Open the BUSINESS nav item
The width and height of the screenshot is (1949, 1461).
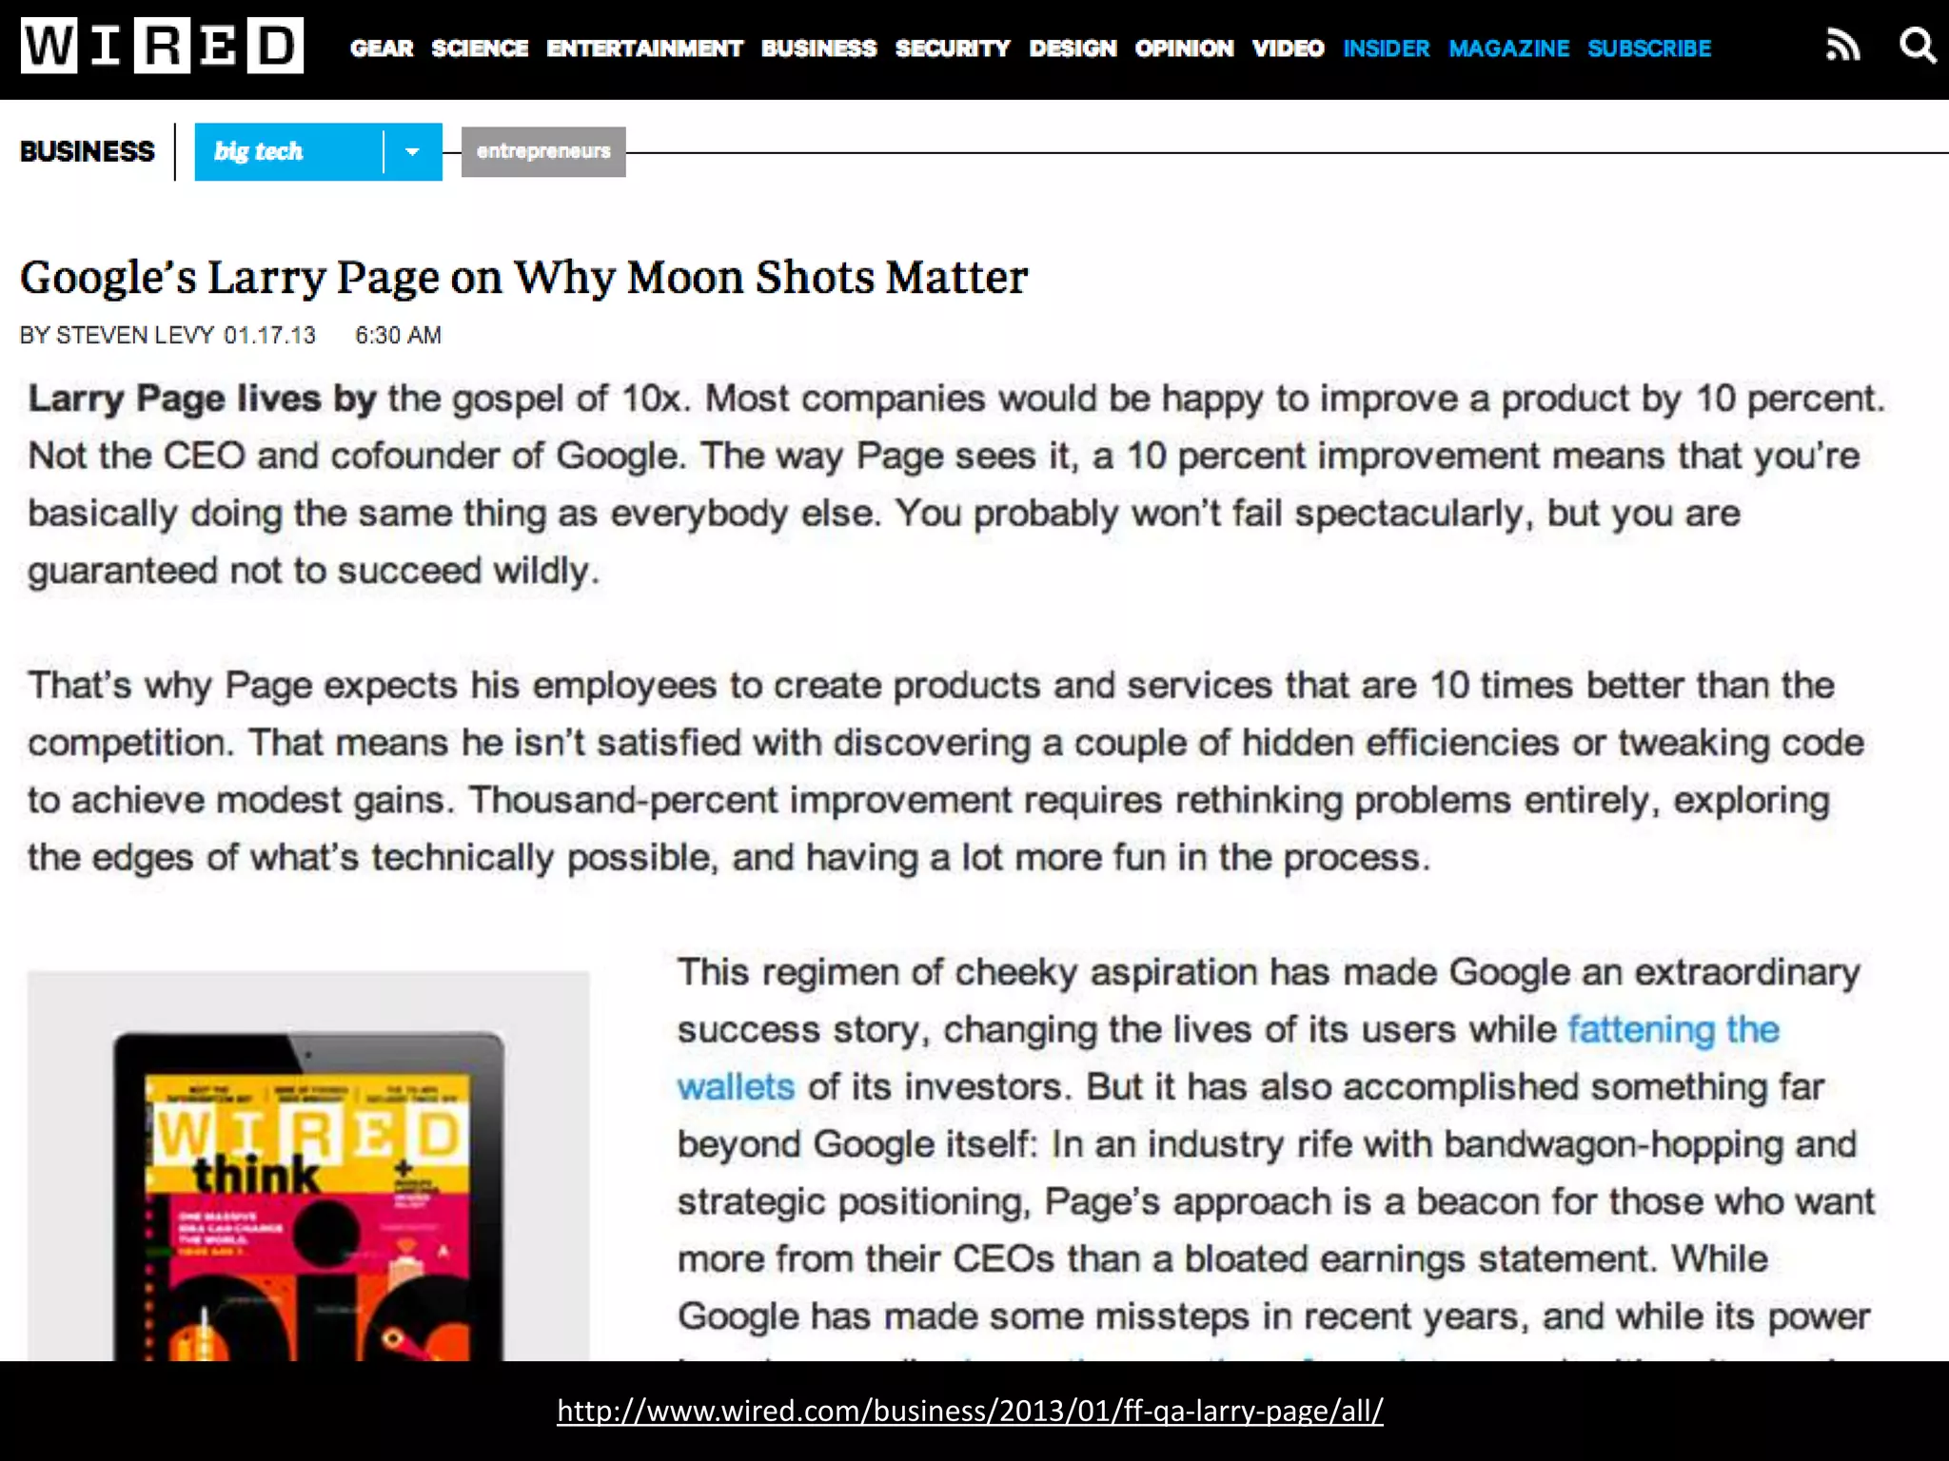pos(818,49)
